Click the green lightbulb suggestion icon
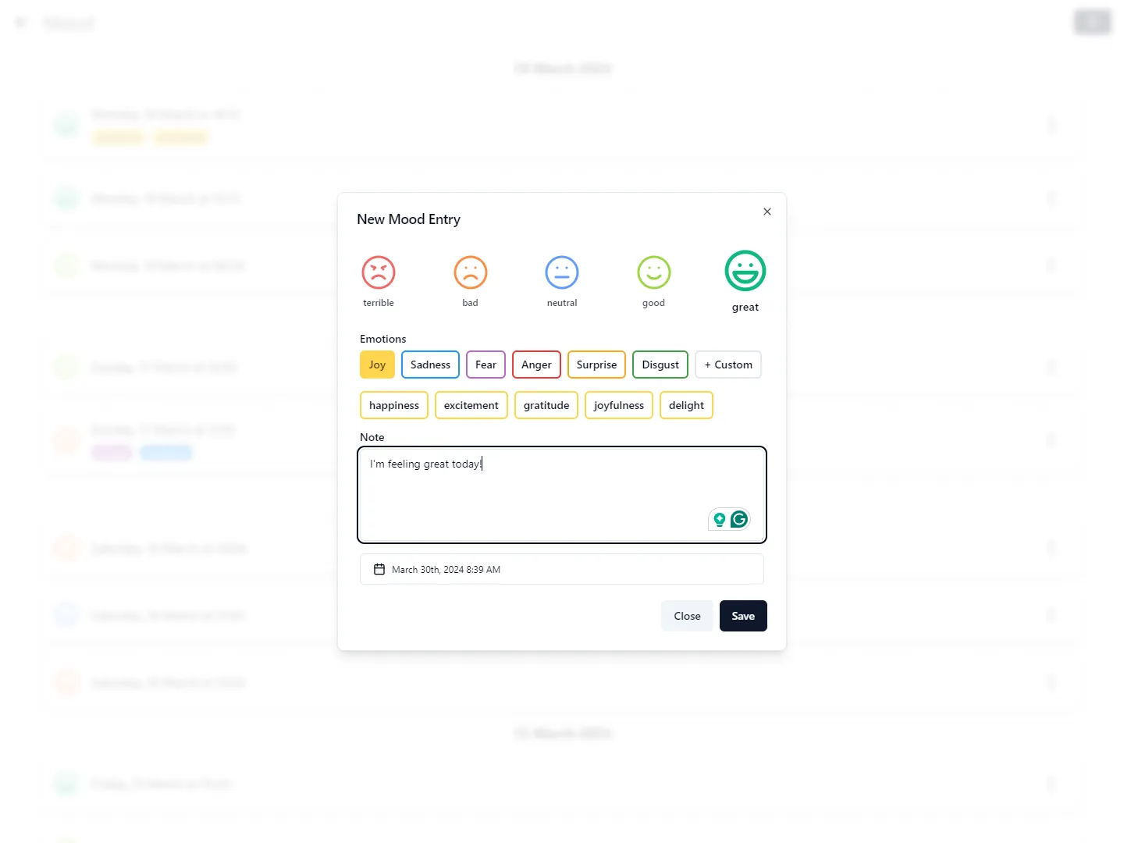The height and width of the screenshot is (843, 1124). pyautogui.click(x=720, y=519)
